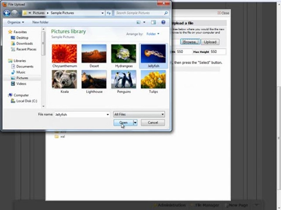Click Sample Pictures in address breadcrumb
The image size is (281, 210).
(x=62, y=13)
